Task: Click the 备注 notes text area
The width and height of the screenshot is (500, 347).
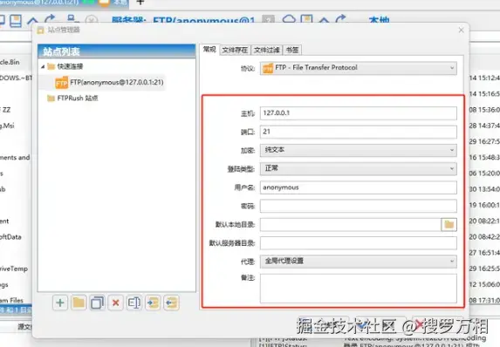Action: tap(358, 289)
